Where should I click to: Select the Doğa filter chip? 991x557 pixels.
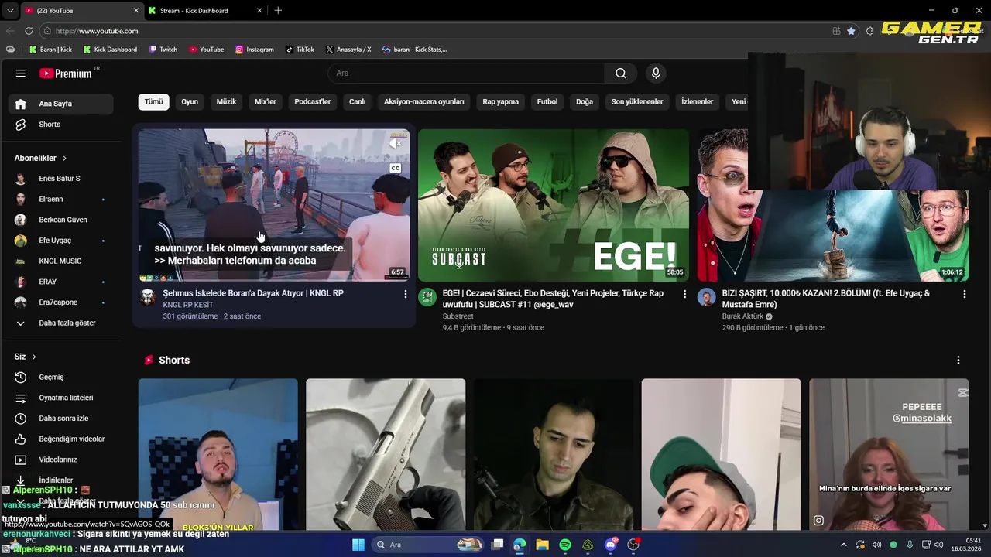(x=585, y=101)
